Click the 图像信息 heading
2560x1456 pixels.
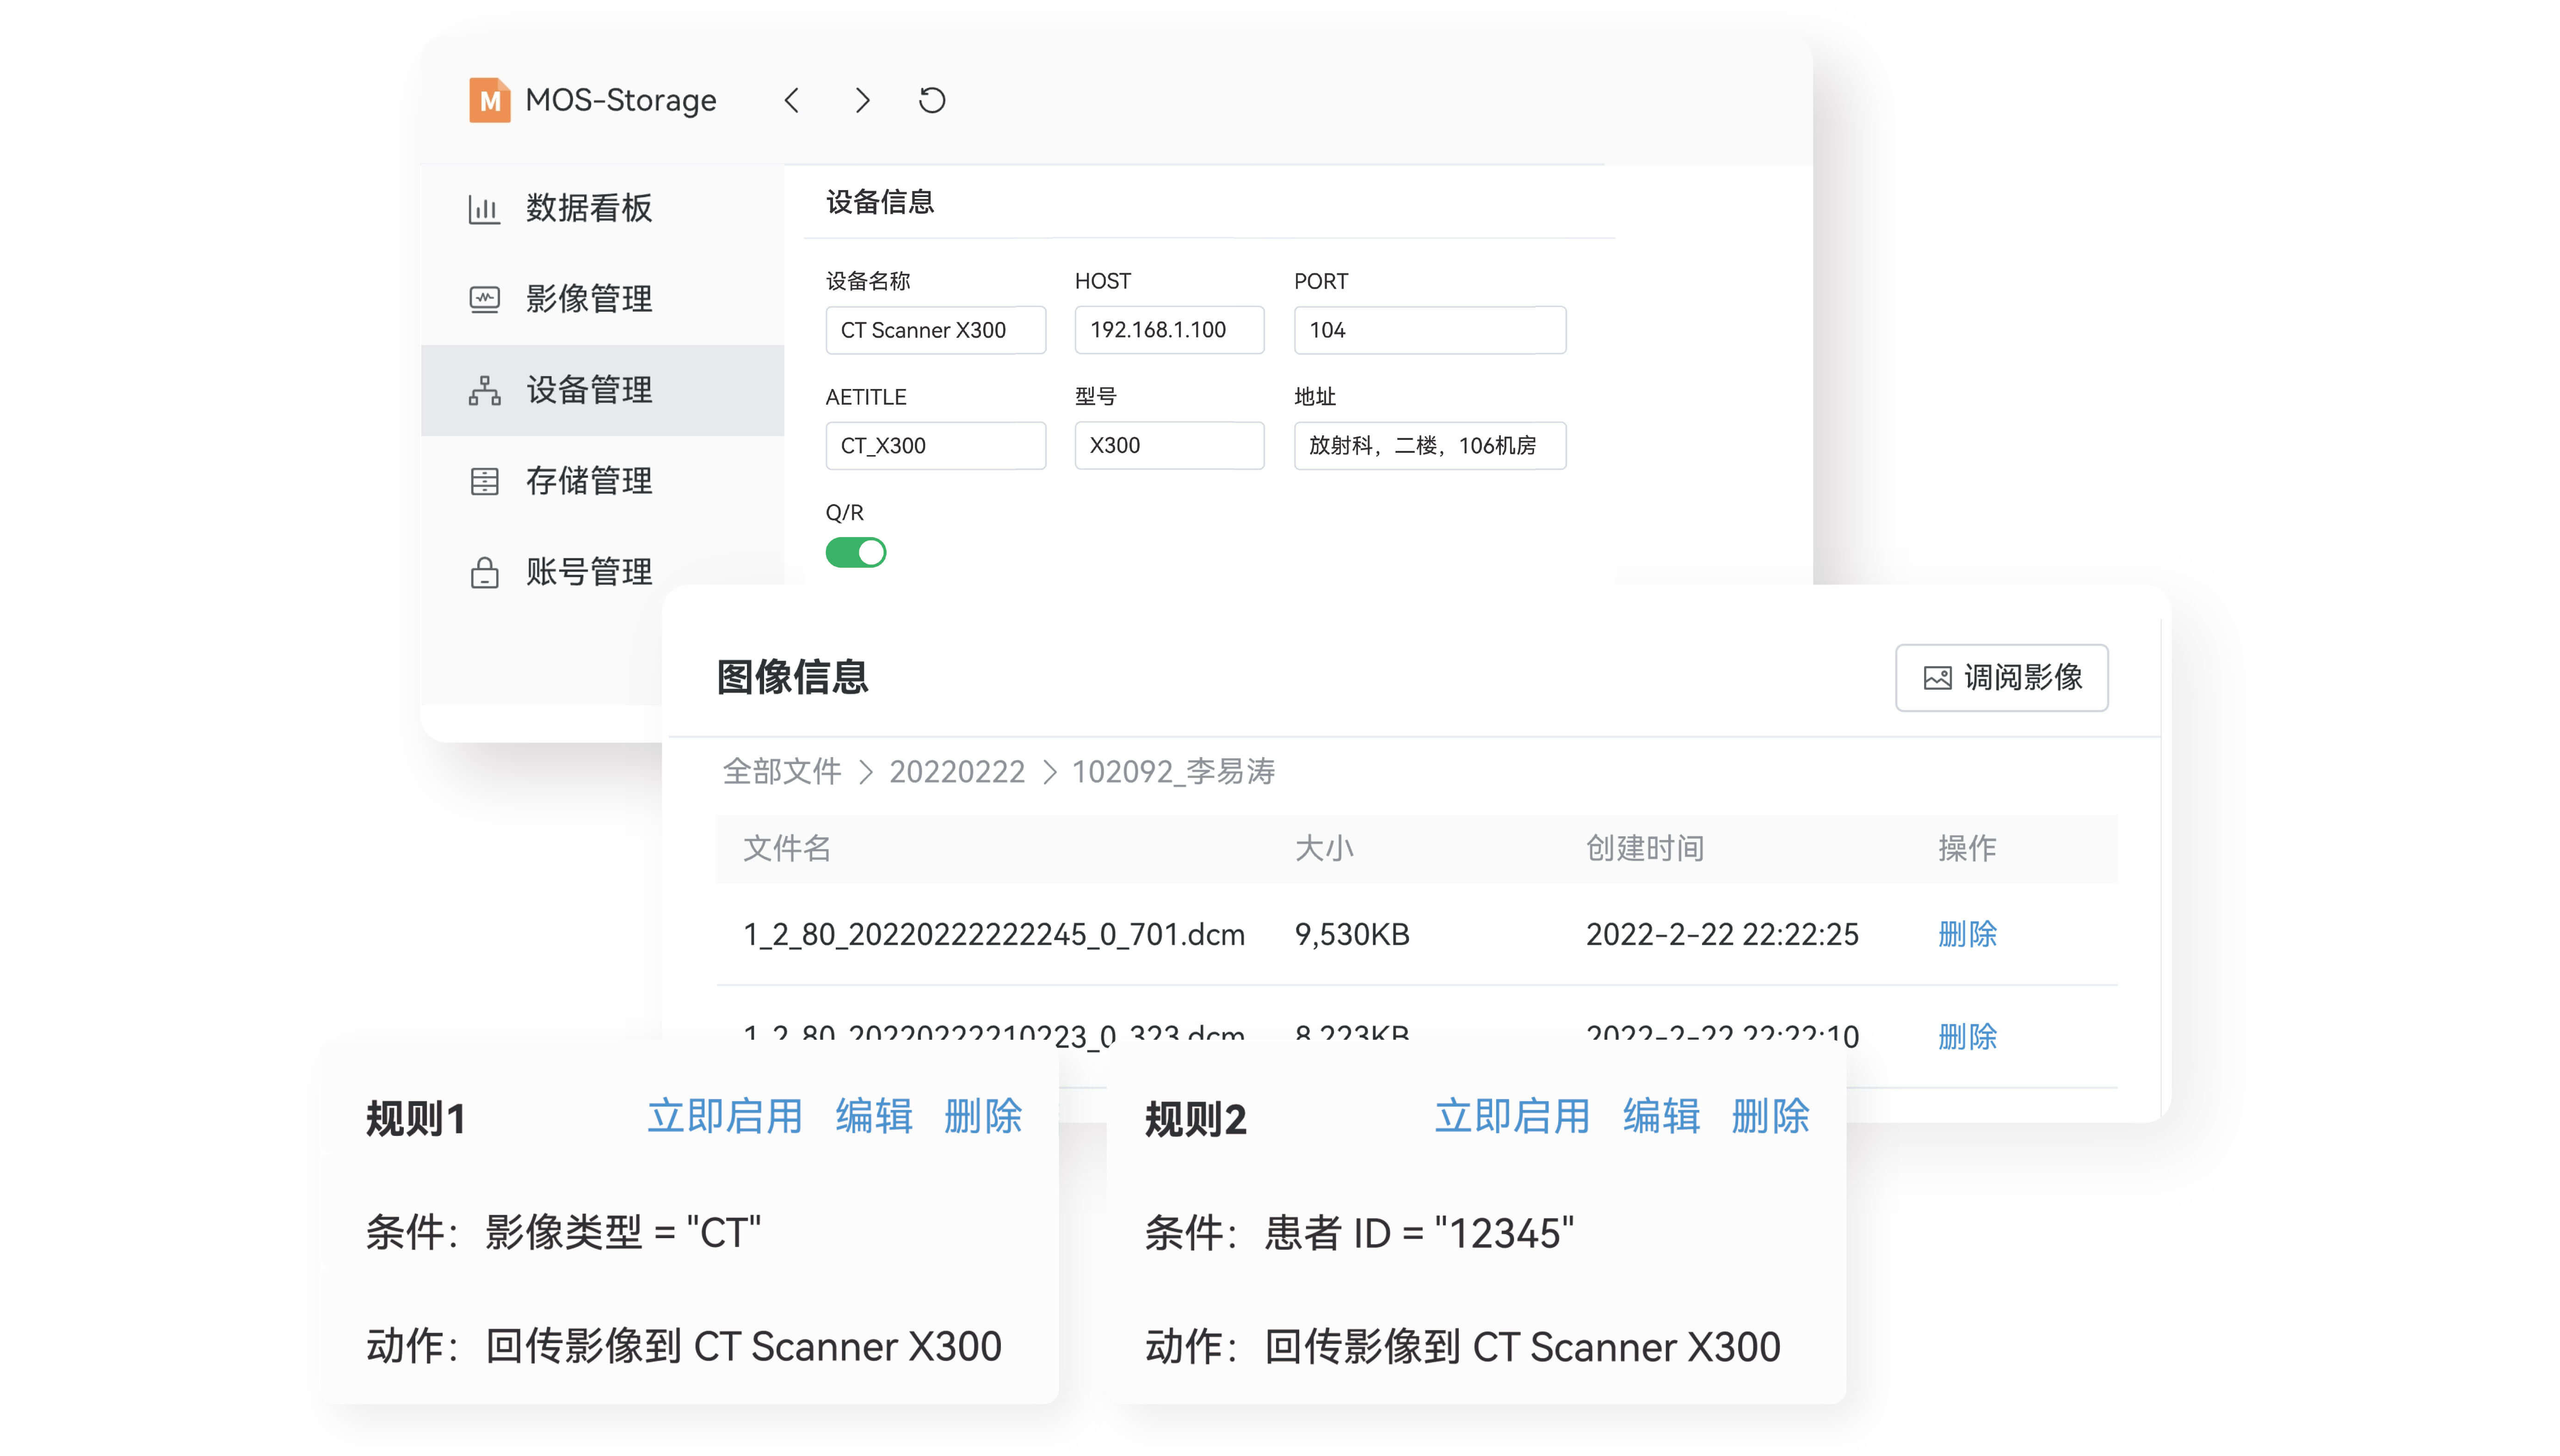click(x=792, y=678)
